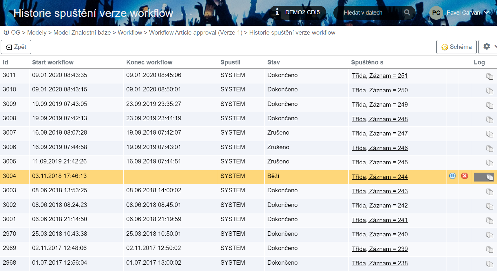This screenshot has height=271, width=497.
Task: Select start time 09.01.2020 08:43:35
Action: coord(59,75)
